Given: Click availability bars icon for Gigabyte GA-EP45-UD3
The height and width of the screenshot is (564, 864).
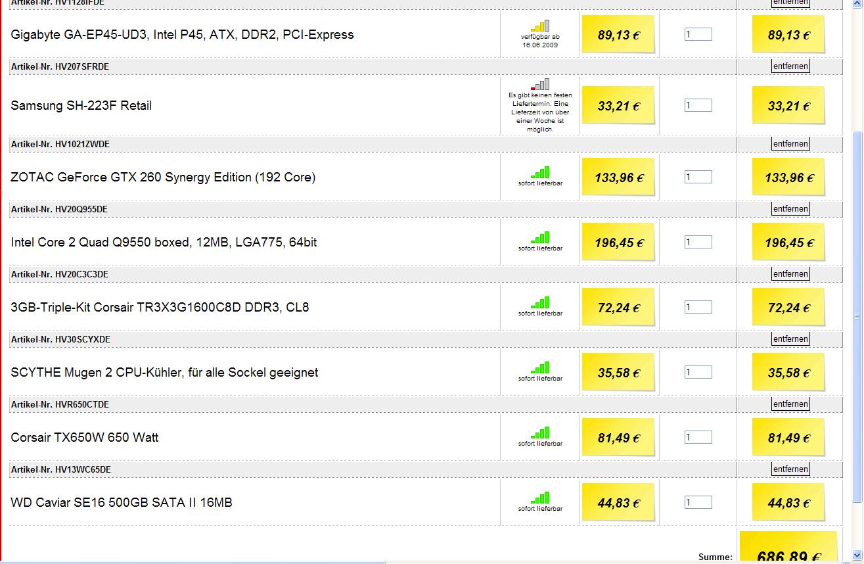Looking at the screenshot, I should 540,26.
